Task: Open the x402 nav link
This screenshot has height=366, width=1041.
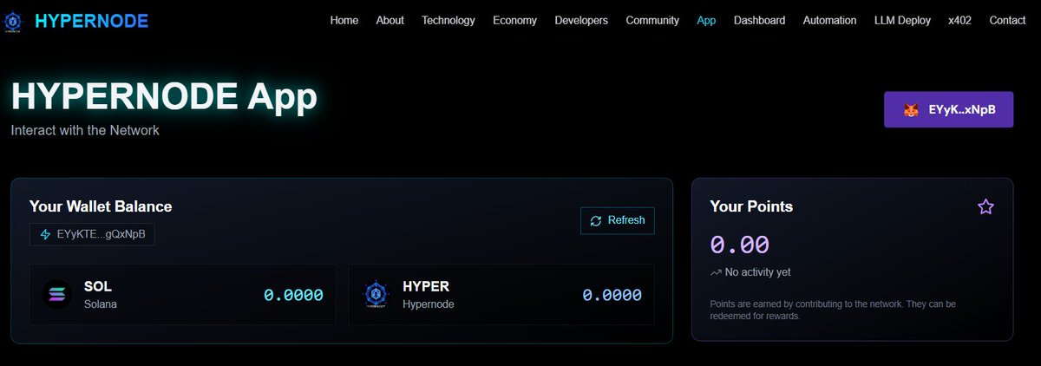Action: pos(960,20)
